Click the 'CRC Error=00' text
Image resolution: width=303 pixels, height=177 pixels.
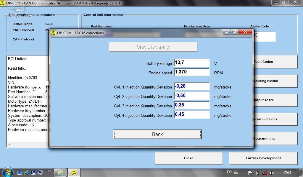[x=23, y=30]
